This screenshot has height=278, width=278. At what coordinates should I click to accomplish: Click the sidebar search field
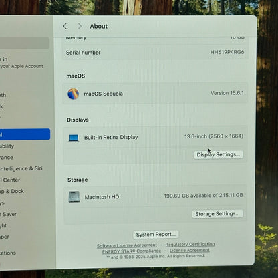coord(25,43)
